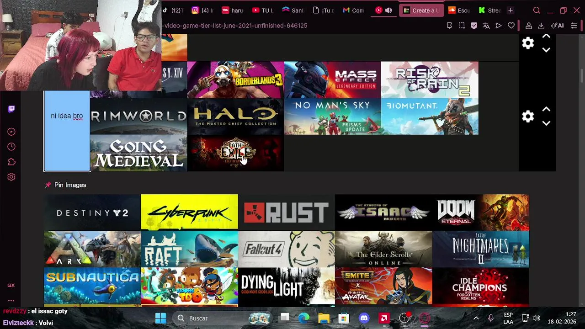Screen dimensions: 585x329
Task: Open the GX Corner sidebar icon
Action: (x=11, y=285)
